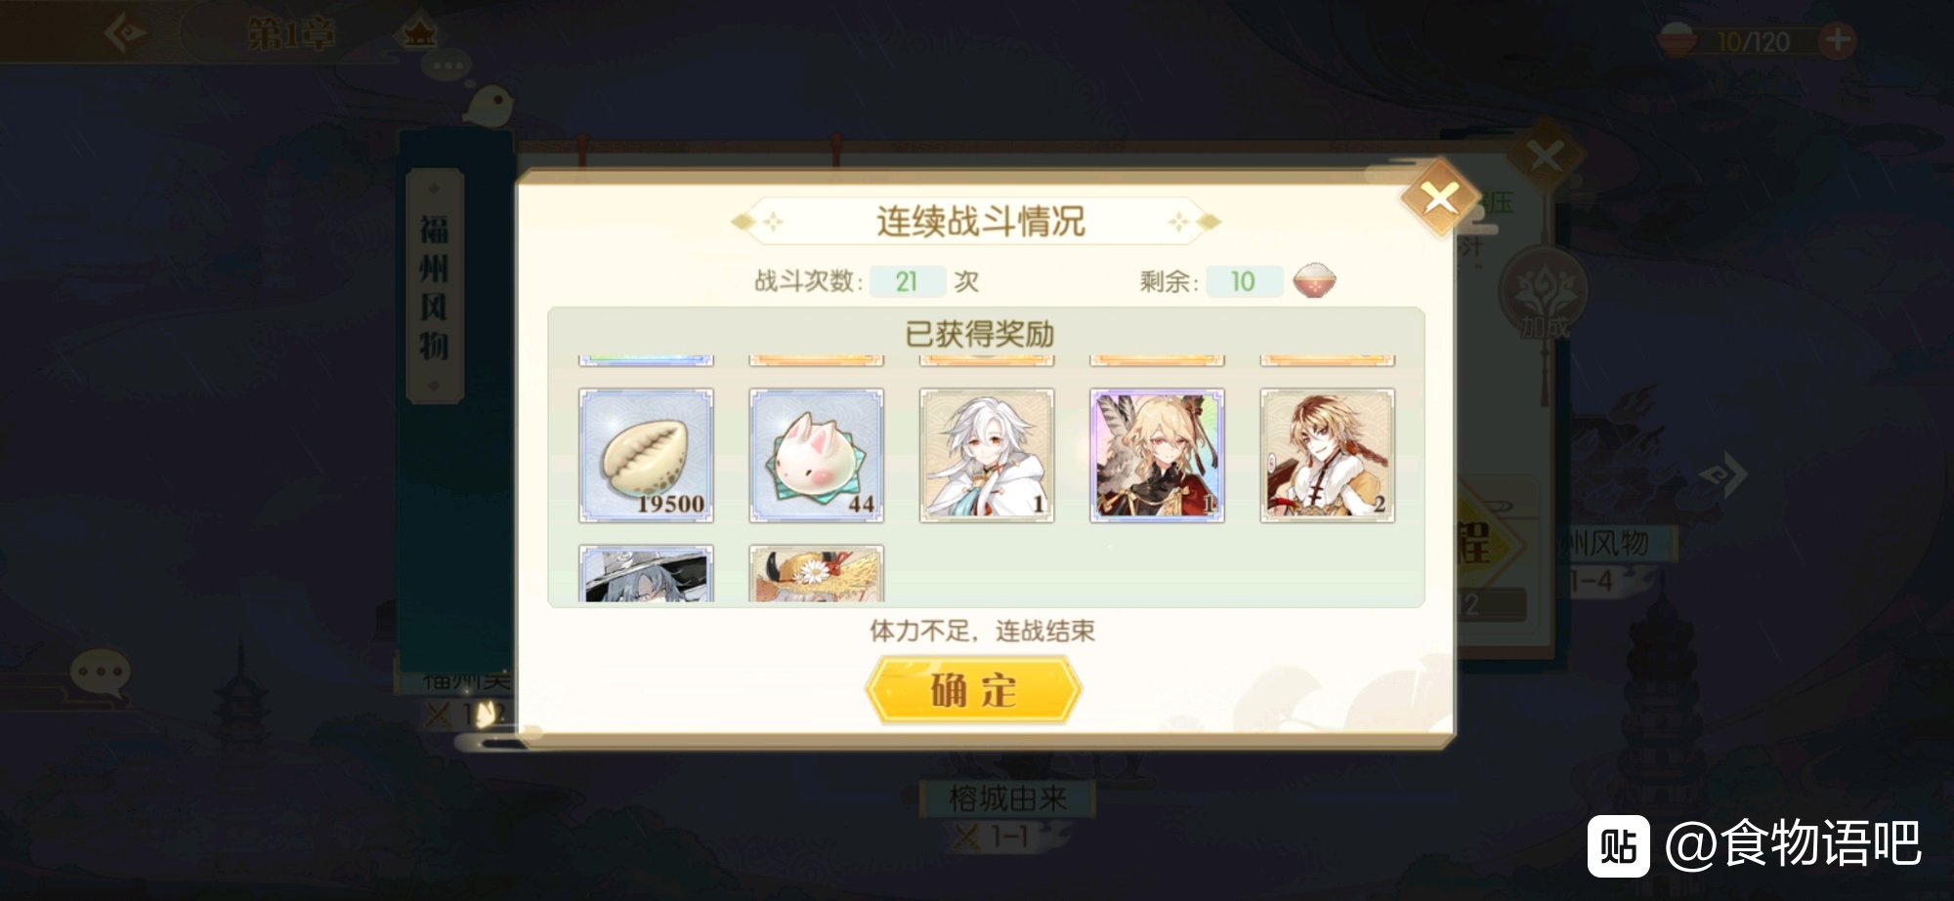The image size is (1954, 901).
Task: Tap the battle count field showing 21
Action: click(x=907, y=282)
